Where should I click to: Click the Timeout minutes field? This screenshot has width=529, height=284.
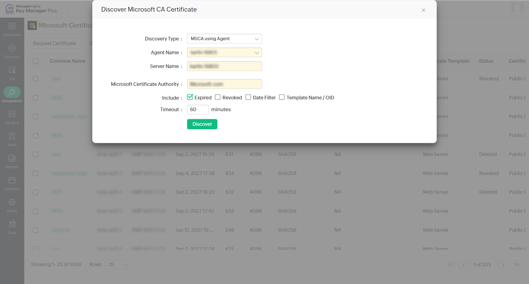[198, 110]
